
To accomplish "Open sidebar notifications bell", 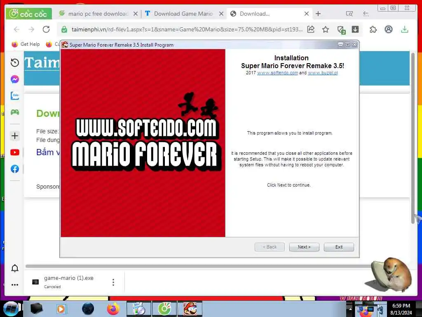I will pos(15,268).
